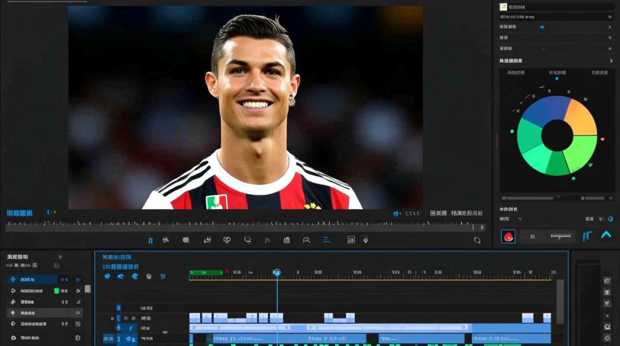Screen dimensions: 620x346
Task: Select the blue-highlighted first row in the left list
Action: coord(45,280)
